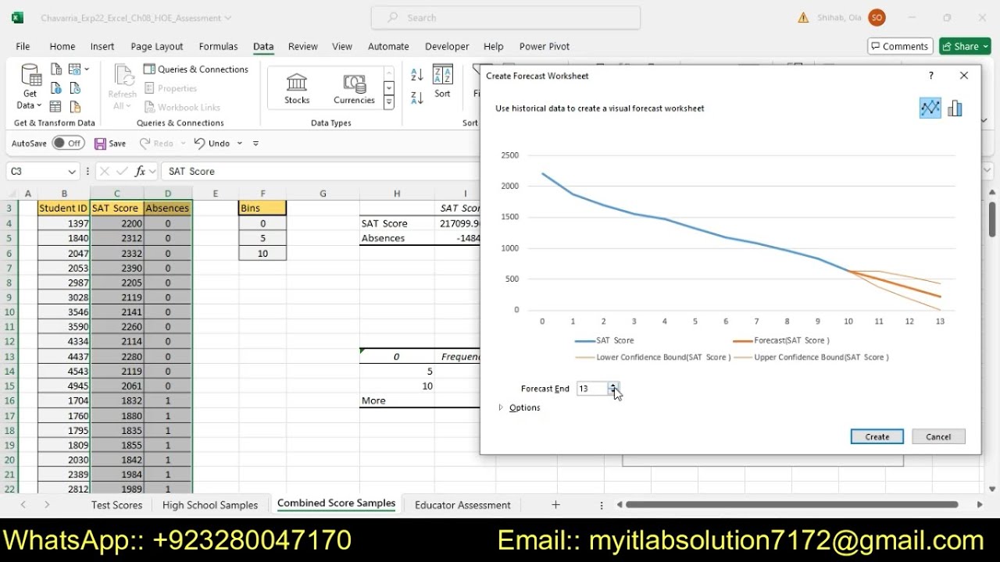Switch to the Insert tab
The width and height of the screenshot is (1000, 562).
click(x=102, y=47)
